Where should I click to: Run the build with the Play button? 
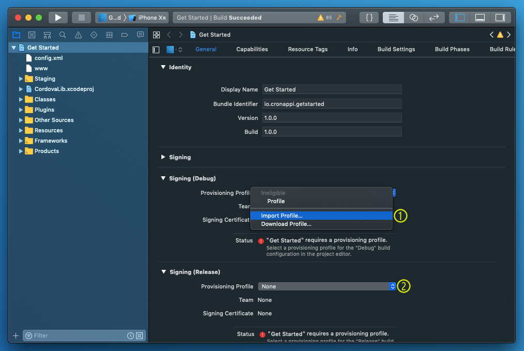[58, 18]
